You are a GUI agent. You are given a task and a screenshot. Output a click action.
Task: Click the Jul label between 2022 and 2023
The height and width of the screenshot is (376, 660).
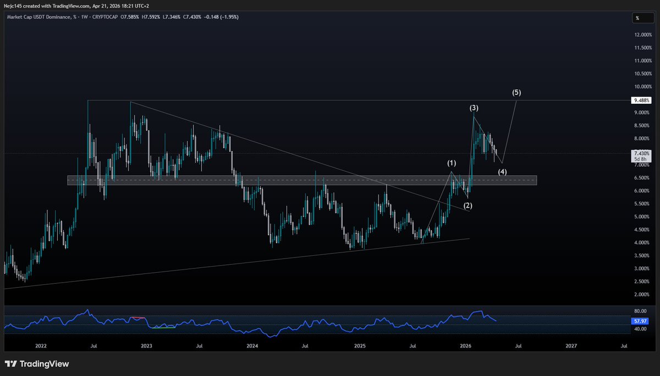coord(94,346)
